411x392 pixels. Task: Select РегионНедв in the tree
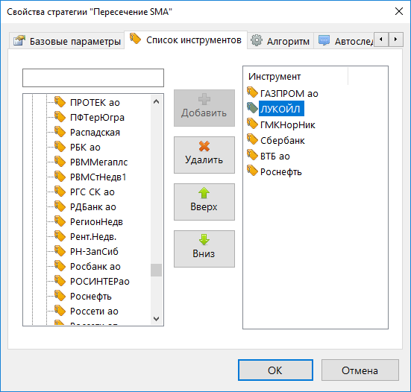pos(96,222)
